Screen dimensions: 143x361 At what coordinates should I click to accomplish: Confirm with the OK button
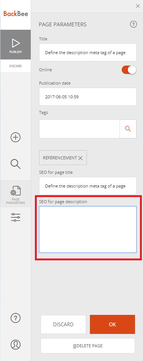tap(112, 324)
